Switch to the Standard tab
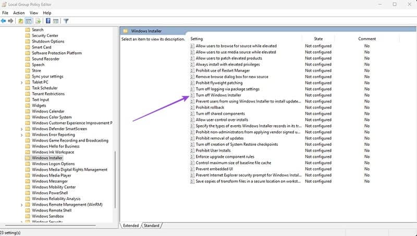Viewport: 417px width, 236px height. pyautogui.click(x=151, y=226)
